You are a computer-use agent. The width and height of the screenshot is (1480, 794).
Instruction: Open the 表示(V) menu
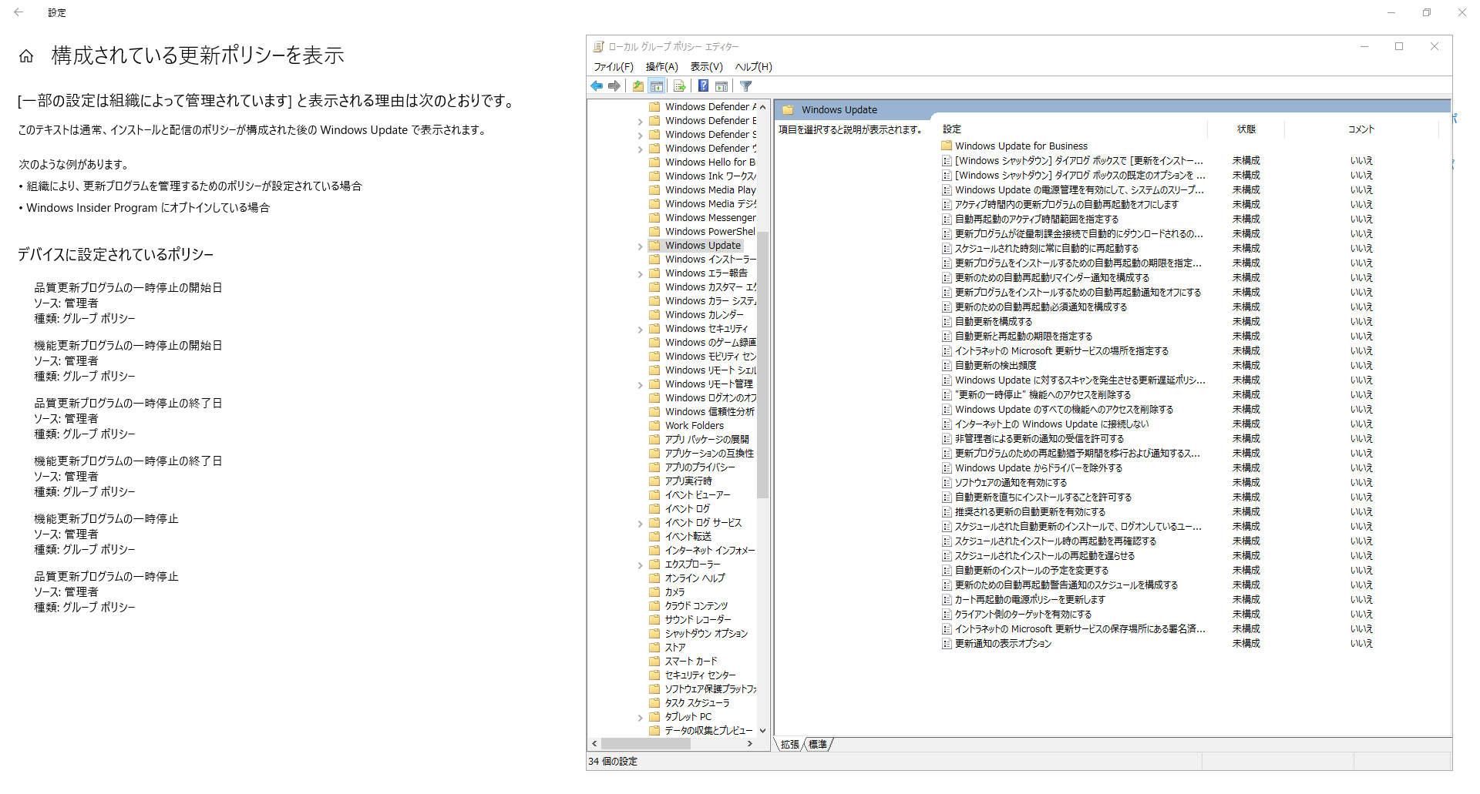point(706,66)
